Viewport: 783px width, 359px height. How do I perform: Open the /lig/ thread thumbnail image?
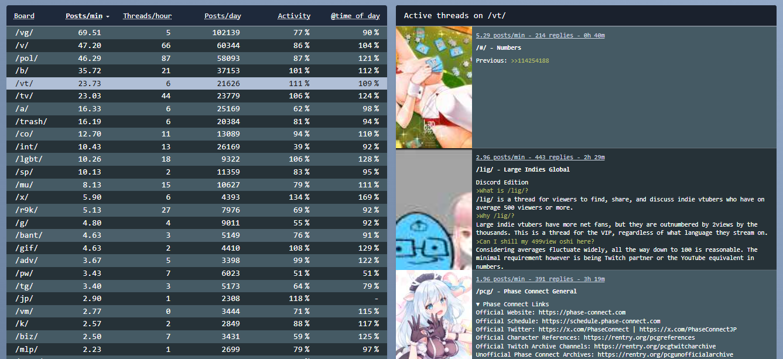tap(434, 209)
